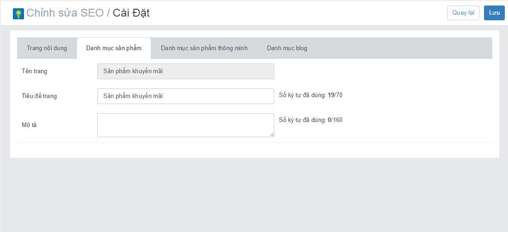Open the Chỉnh sửa SEO breadcrumb link
This screenshot has width=508, height=232.
[x=65, y=13]
